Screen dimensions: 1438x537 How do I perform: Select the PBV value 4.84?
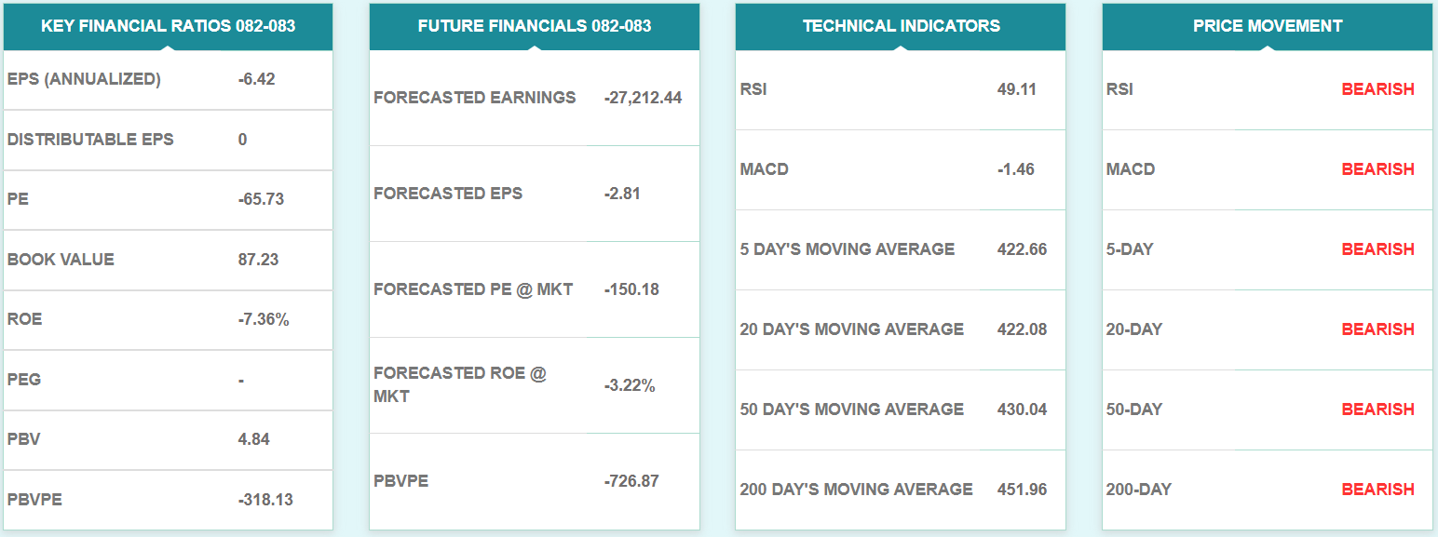[253, 439]
